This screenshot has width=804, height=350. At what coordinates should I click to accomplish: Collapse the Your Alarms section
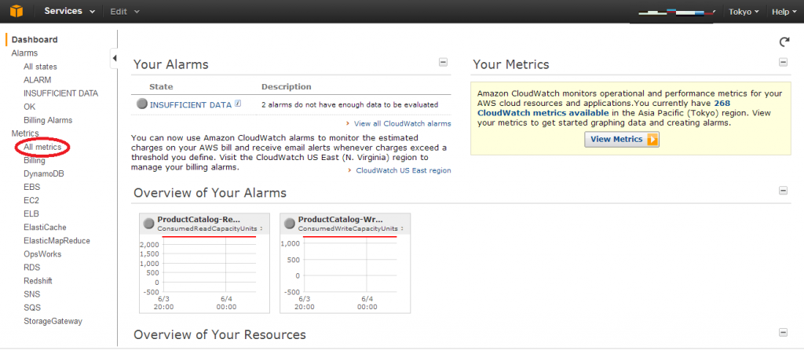coord(443,62)
